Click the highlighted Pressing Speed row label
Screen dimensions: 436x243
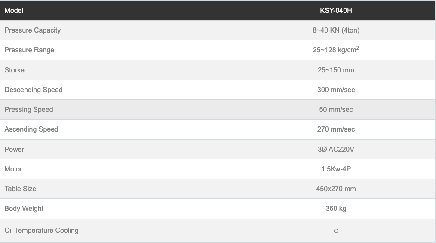(x=29, y=109)
